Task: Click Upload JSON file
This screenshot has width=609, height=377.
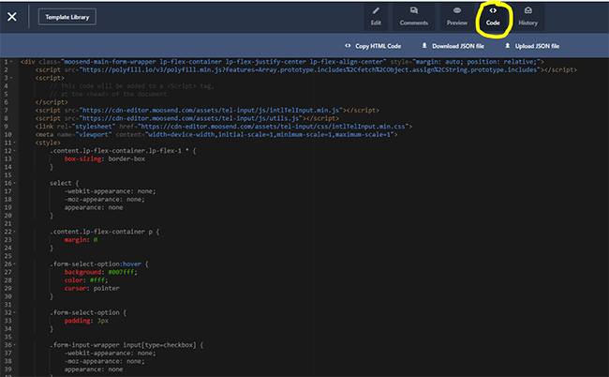Action: tap(535, 45)
